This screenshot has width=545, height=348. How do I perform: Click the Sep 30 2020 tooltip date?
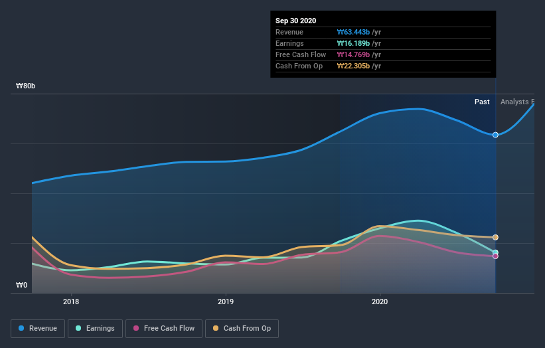point(296,21)
